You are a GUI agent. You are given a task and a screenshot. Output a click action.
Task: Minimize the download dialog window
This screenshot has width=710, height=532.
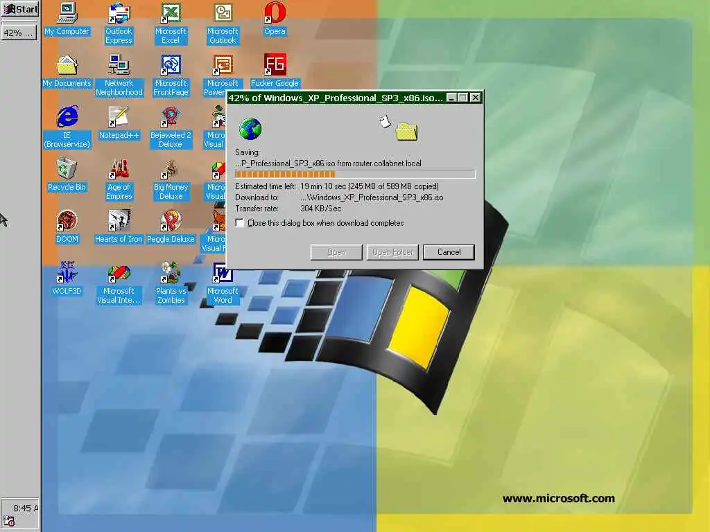[451, 98]
